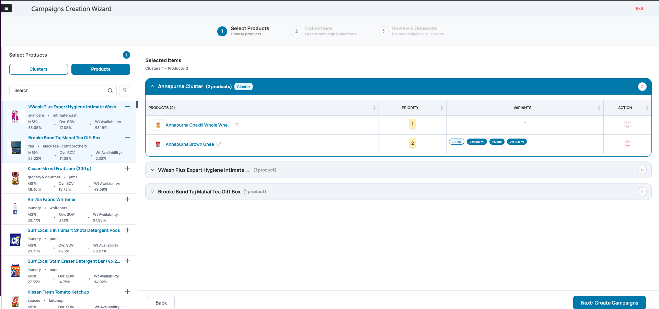Click the product list scrollbar
This screenshot has height=309, width=659.
coord(137,105)
